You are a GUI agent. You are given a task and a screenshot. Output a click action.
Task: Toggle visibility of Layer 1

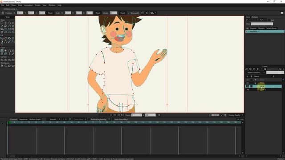point(248,90)
